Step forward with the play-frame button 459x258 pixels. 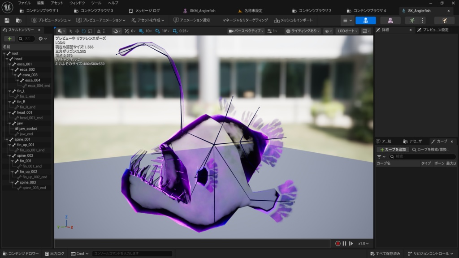pyautogui.click(x=351, y=243)
